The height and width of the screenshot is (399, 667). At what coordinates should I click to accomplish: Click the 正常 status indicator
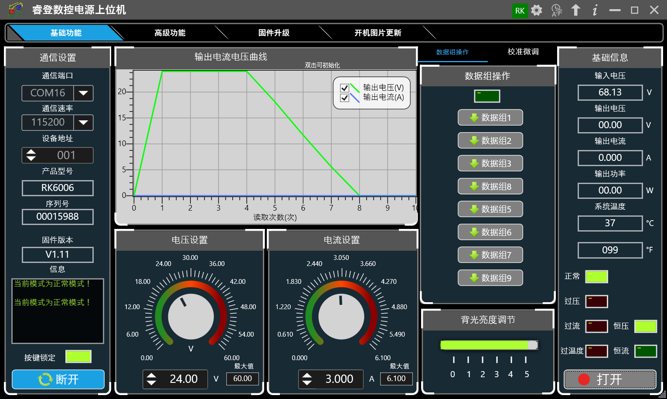click(x=597, y=276)
